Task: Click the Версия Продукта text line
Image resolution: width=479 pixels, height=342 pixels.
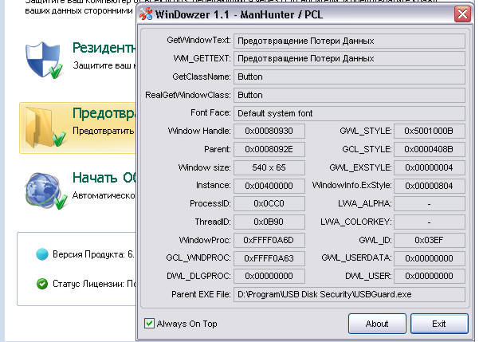Action: 93,254
